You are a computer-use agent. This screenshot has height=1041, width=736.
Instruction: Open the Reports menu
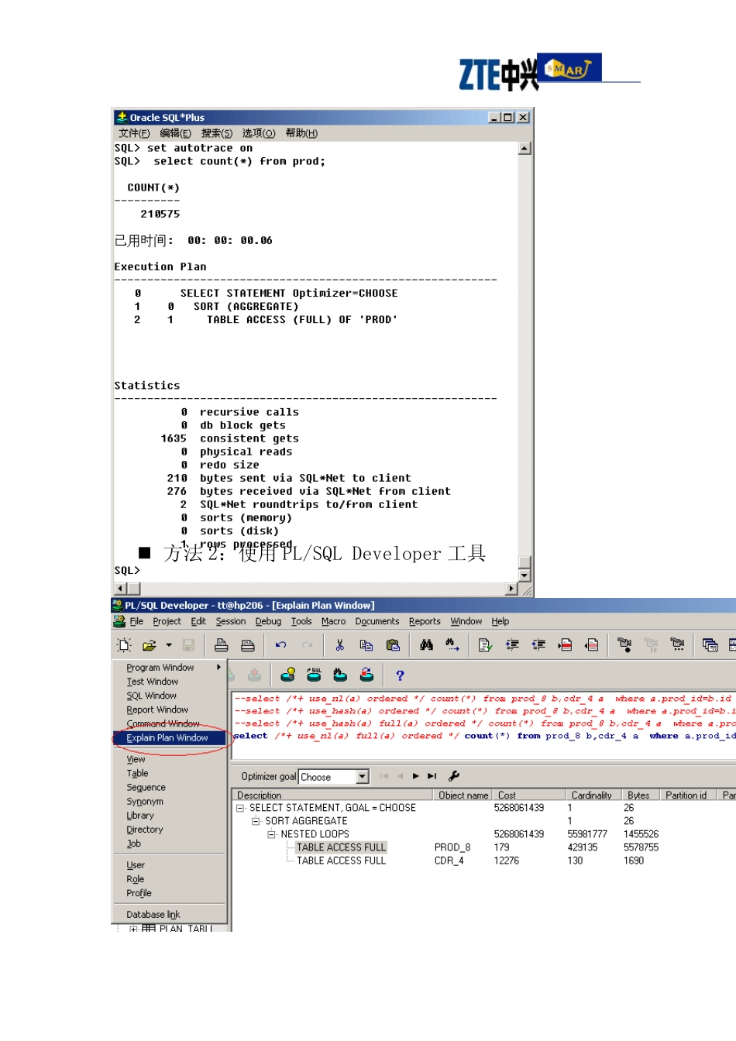425,621
